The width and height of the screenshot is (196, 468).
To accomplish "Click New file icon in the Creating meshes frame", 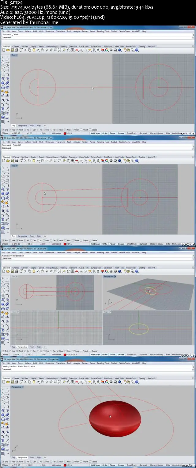I will [4, 382].
